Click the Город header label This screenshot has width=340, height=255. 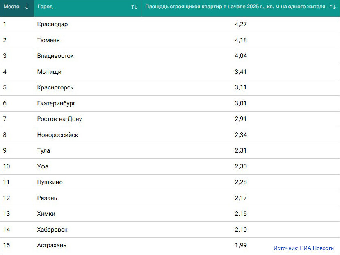click(45, 7)
